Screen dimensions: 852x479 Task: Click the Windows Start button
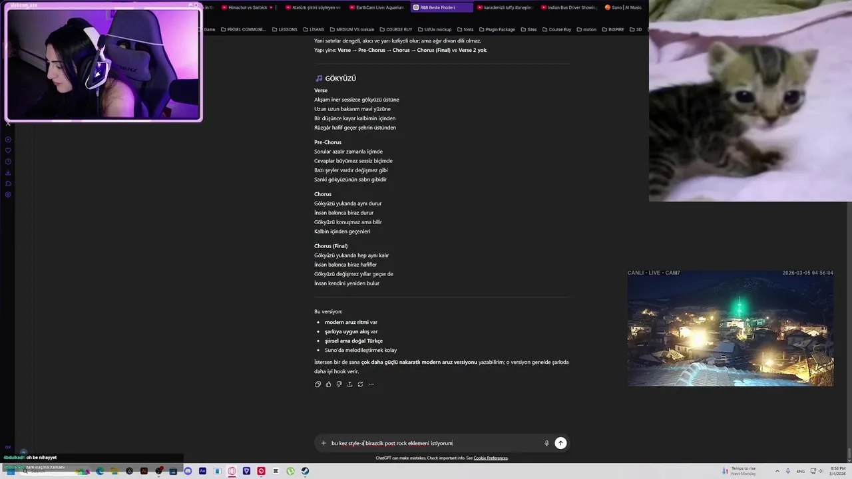coord(11,471)
